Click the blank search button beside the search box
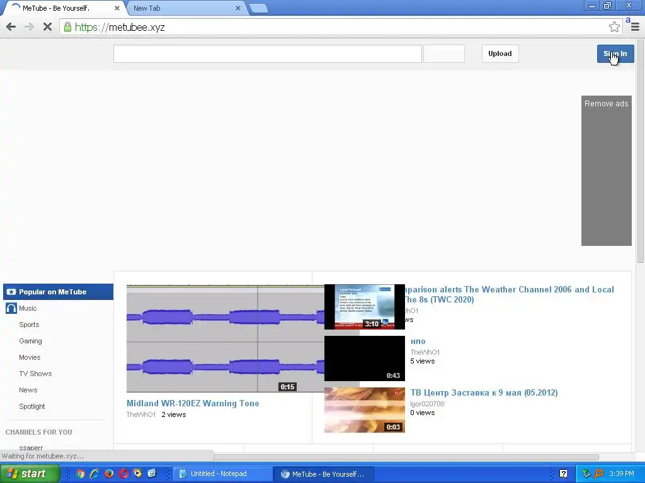The height and width of the screenshot is (483, 645). pyautogui.click(x=444, y=54)
